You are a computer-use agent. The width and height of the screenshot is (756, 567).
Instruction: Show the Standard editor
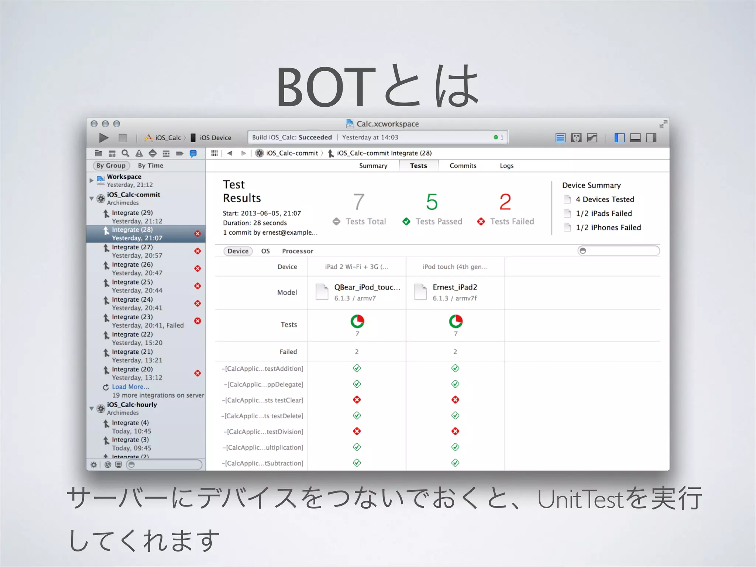[560, 138]
